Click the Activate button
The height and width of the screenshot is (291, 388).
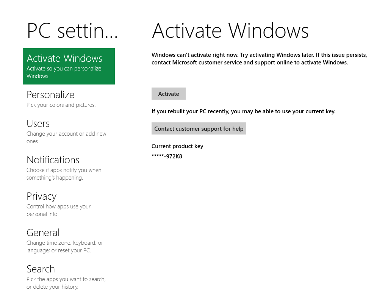(x=169, y=94)
